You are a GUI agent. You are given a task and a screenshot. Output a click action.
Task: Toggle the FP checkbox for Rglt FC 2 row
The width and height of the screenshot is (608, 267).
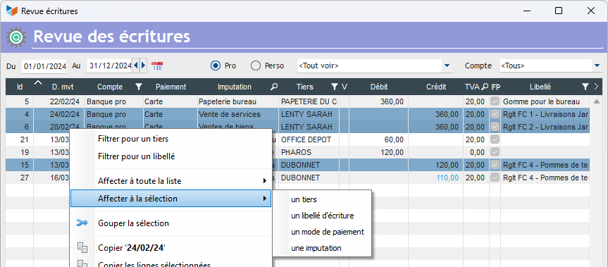pyautogui.click(x=495, y=127)
